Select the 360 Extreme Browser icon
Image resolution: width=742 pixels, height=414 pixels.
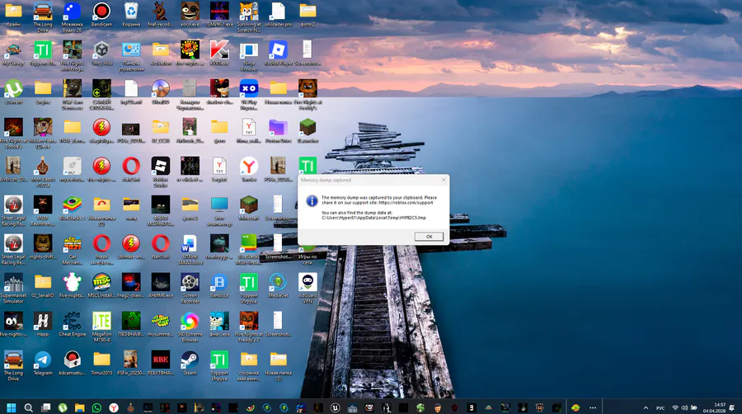(x=190, y=327)
